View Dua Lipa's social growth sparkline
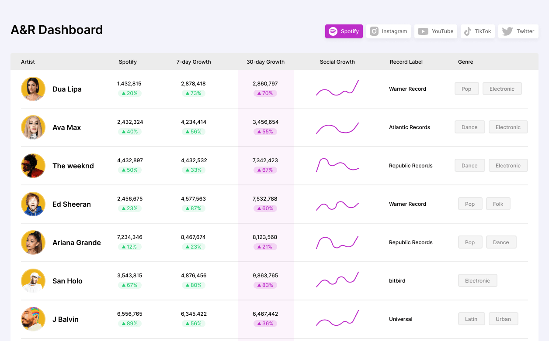This screenshot has width=549, height=341. pyautogui.click(x=337, y=88)
